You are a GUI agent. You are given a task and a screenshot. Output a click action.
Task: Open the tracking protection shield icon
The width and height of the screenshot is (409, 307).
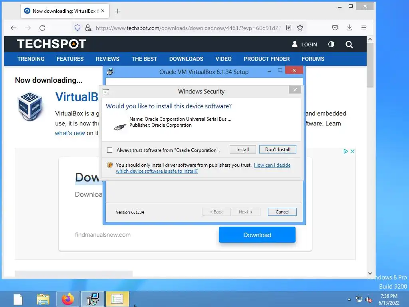tap(77, 28)
